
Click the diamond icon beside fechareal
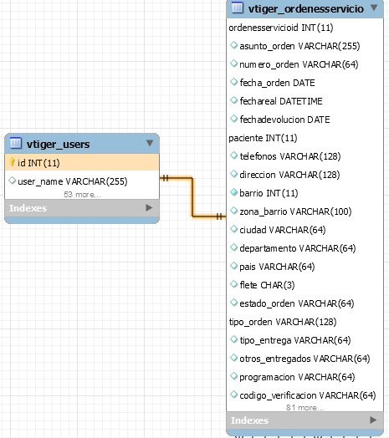coord(233,100)
